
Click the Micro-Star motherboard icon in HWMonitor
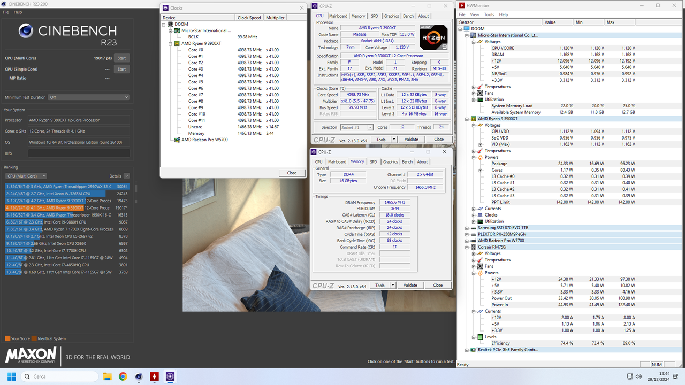tap(474, 35)
